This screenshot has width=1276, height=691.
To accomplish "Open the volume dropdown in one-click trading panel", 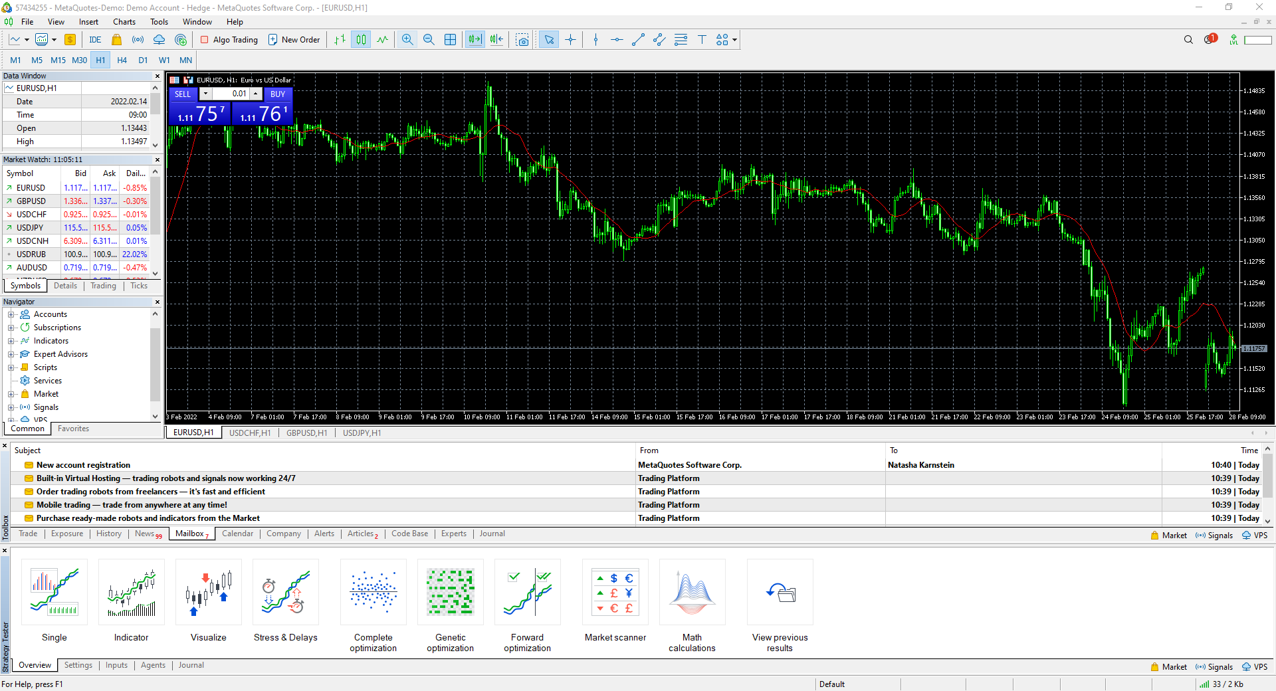I will click(205, 94).
